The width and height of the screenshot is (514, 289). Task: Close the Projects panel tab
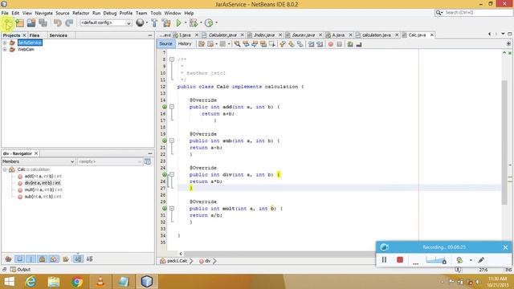(24, 35)
